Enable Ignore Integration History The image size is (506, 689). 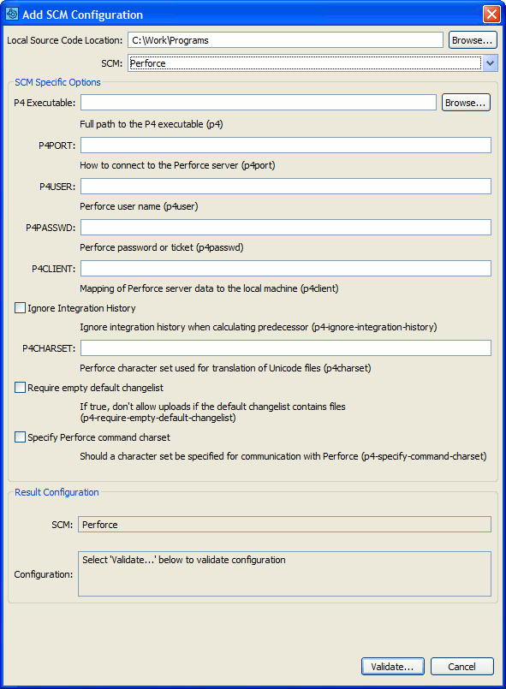pos(20,307)
